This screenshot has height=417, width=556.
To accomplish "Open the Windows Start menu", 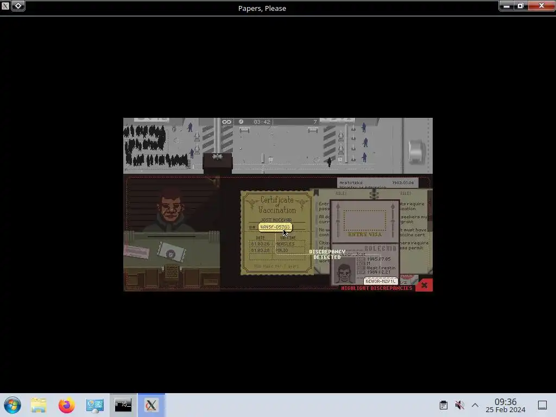I will [x=12, y=405].
